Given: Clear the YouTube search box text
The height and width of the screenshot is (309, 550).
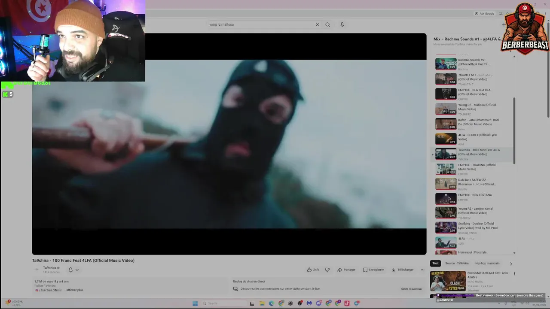Looking at the screenshot, I should [x=317, y=24].
